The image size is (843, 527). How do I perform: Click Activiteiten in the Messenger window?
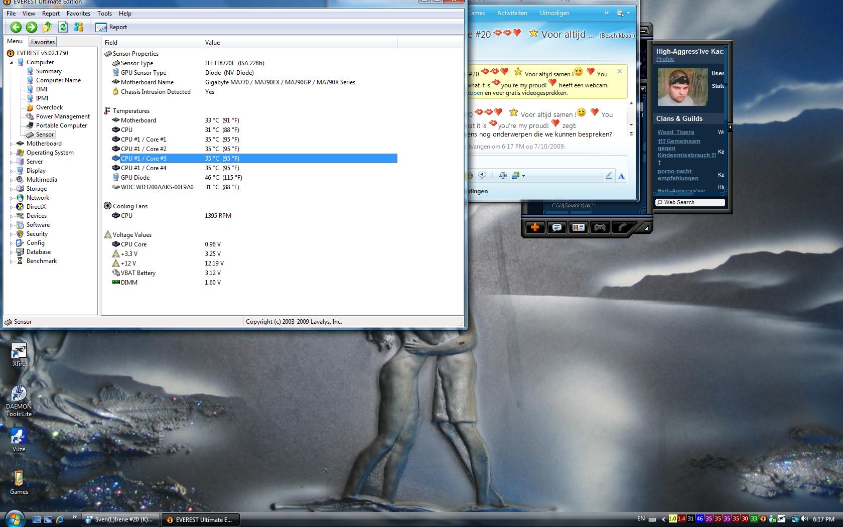point(512,13)
